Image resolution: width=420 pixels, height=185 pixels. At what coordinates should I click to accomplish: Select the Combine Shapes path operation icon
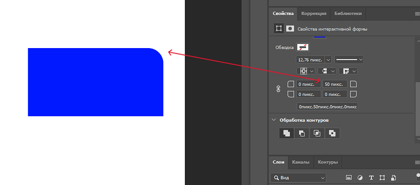(x=286, y=133)
